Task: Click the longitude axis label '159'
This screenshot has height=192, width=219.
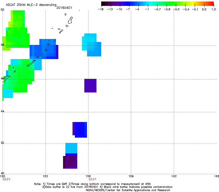Action: (131, 176)
